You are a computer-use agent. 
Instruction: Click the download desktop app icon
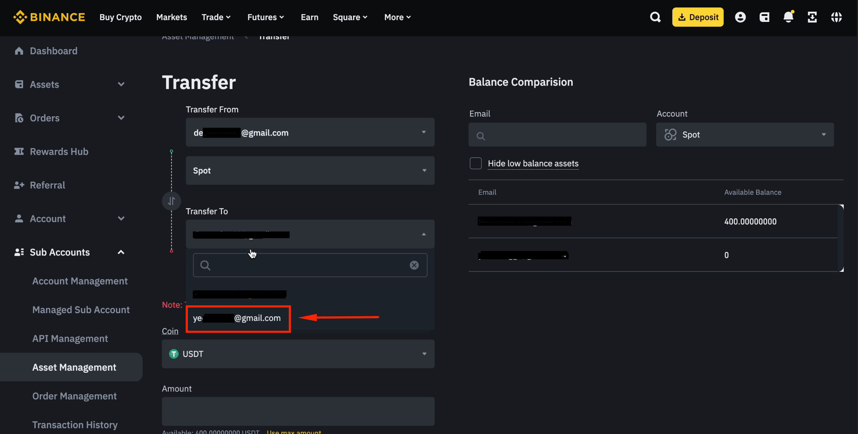[812, 17]
